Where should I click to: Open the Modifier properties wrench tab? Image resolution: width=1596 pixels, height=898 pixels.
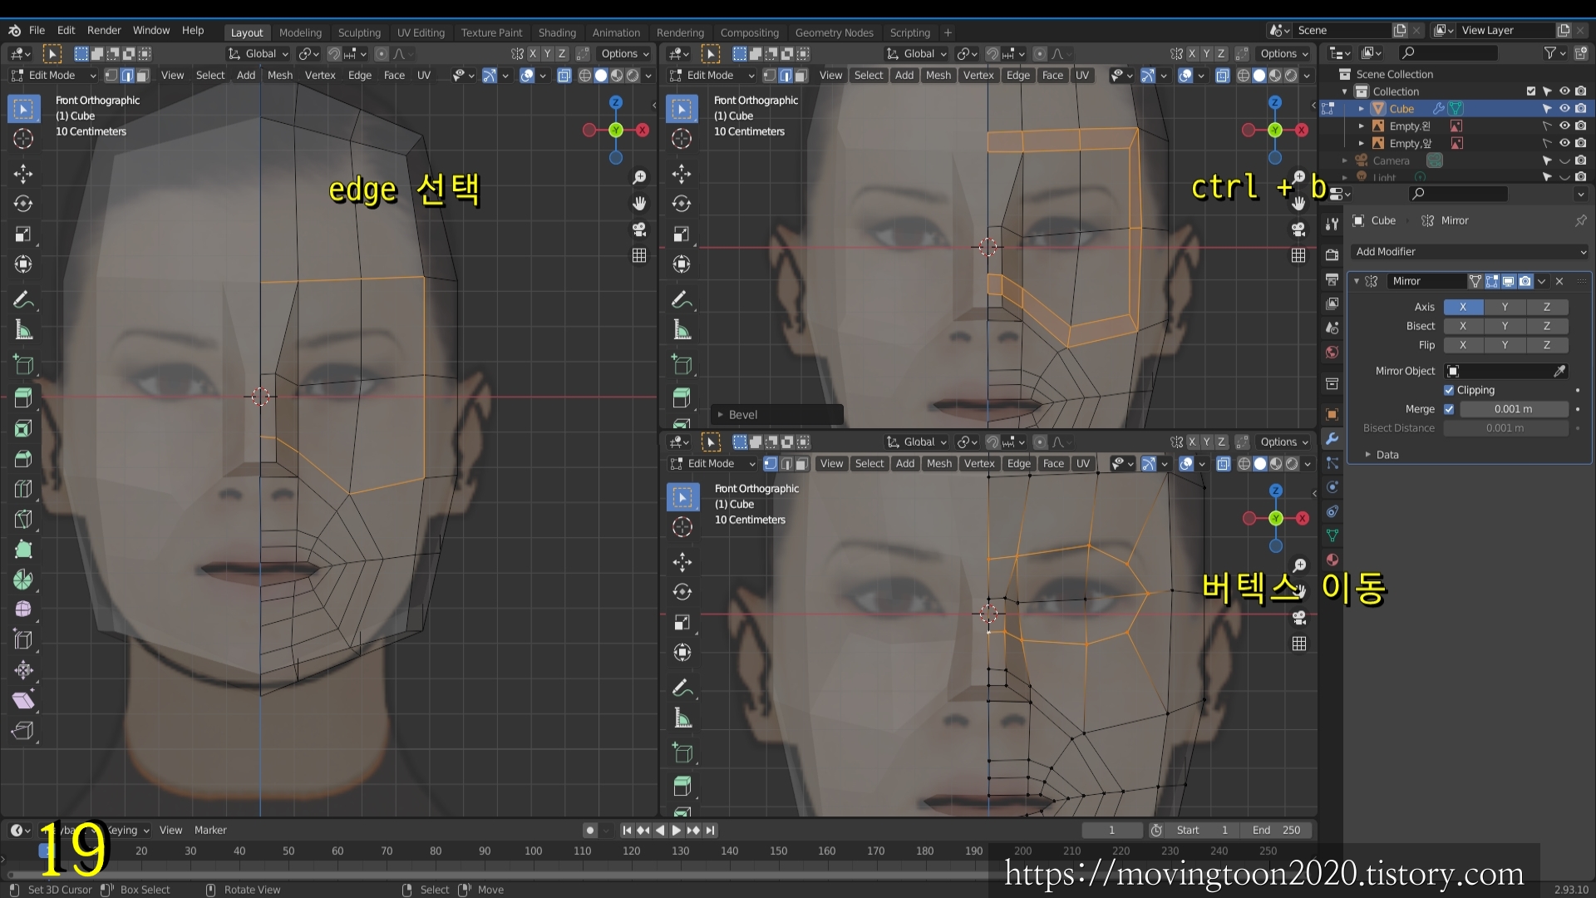(1332, 439)
